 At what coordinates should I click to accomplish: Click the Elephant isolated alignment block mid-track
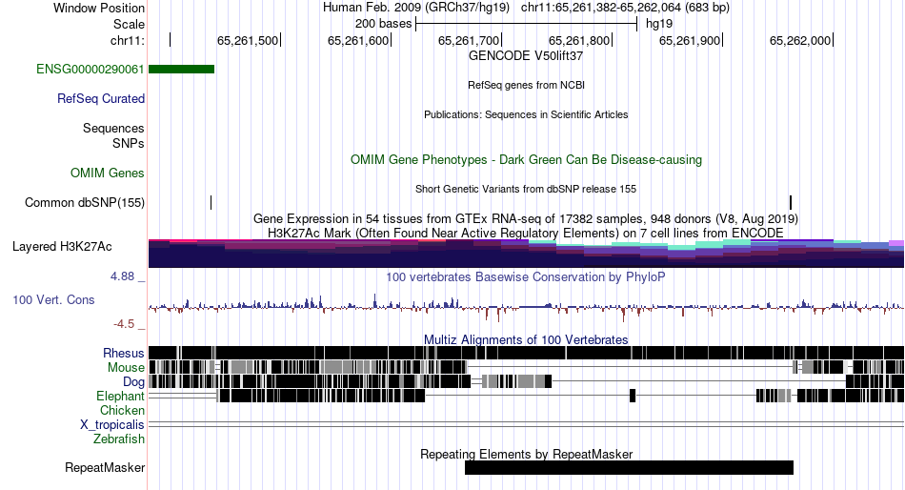coord(633,396)
